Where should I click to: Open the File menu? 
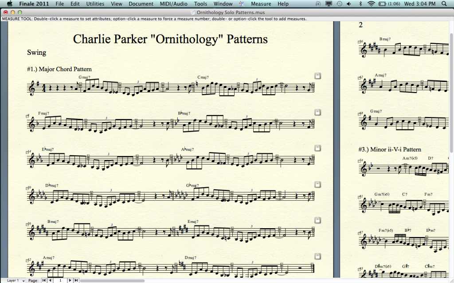click(x=60, y=4)
